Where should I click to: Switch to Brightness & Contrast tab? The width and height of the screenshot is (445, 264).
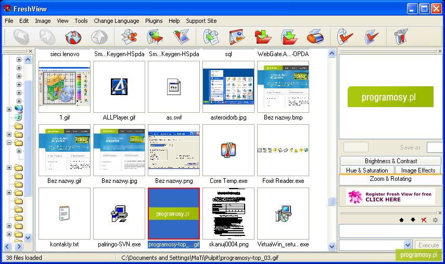(x=390, y=161)
